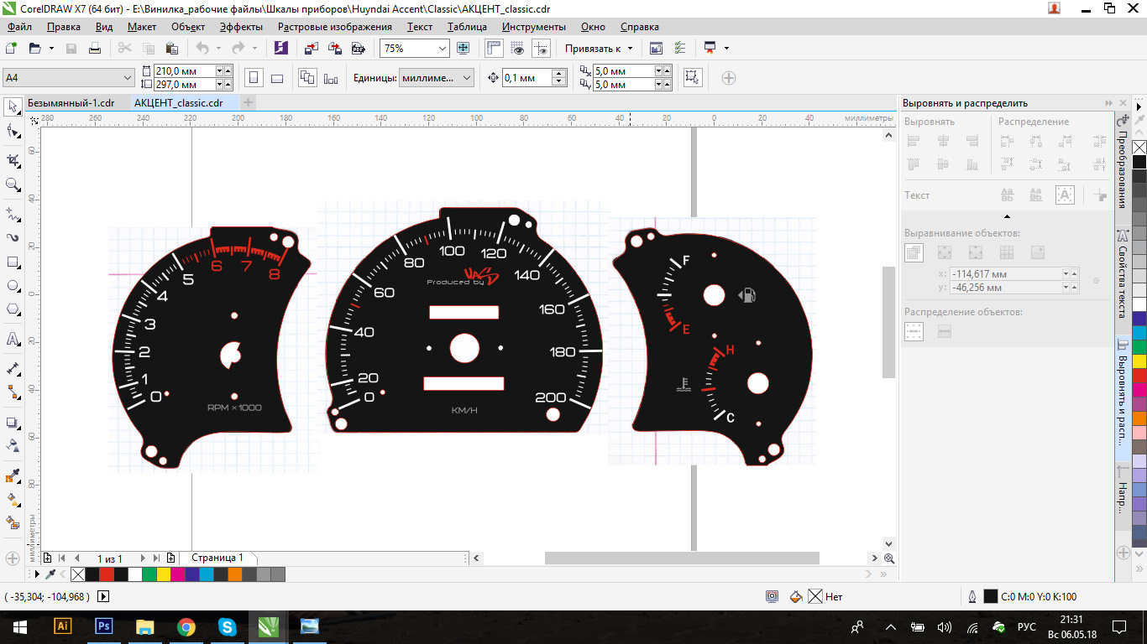Screen dimensions: 1147x644
Task: Add a new document with plus tab
Action: click(x=249, y=102)
